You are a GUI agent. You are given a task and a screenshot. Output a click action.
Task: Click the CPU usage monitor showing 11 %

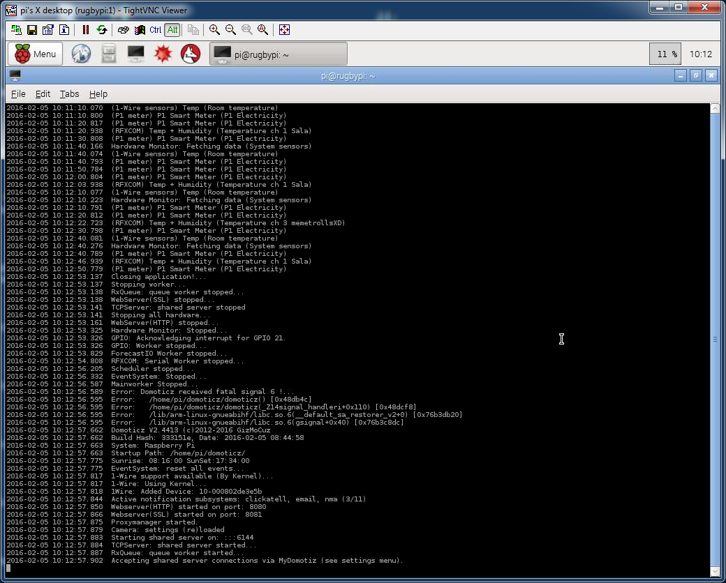point(665,54)
